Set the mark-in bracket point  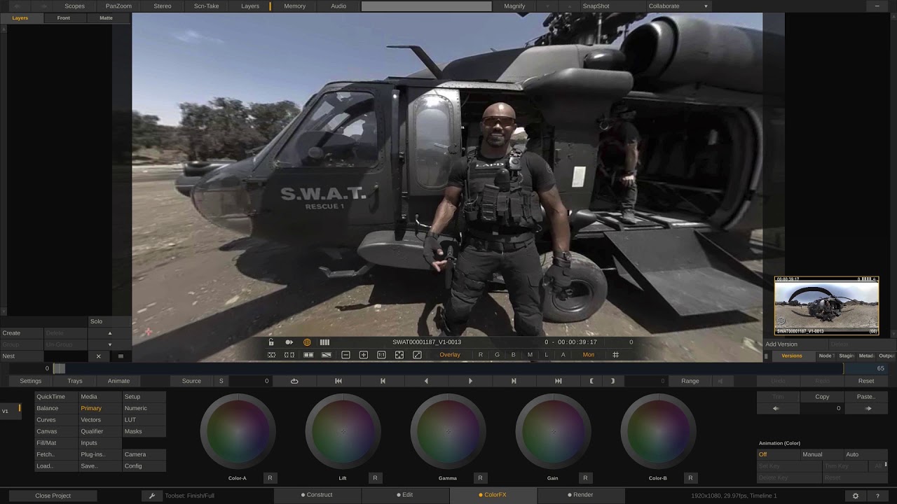(591, 381)
